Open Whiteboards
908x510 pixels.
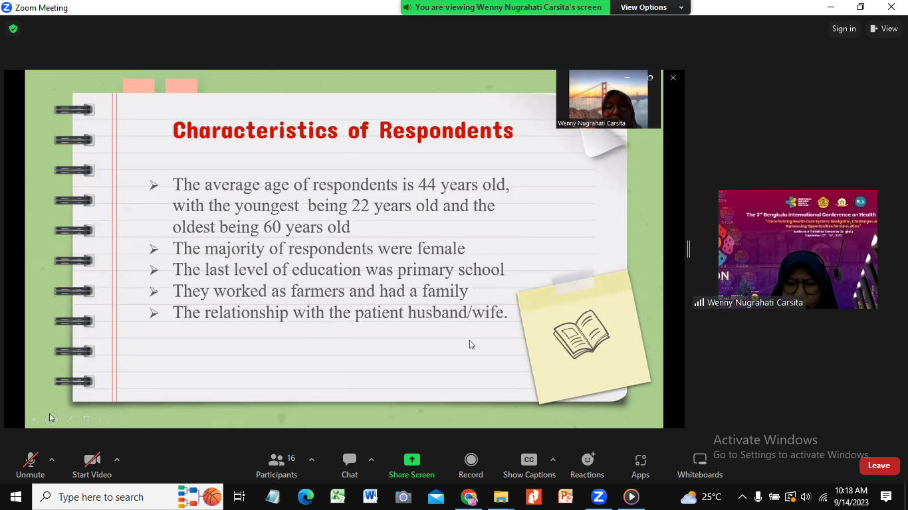[x=699, y=465]
